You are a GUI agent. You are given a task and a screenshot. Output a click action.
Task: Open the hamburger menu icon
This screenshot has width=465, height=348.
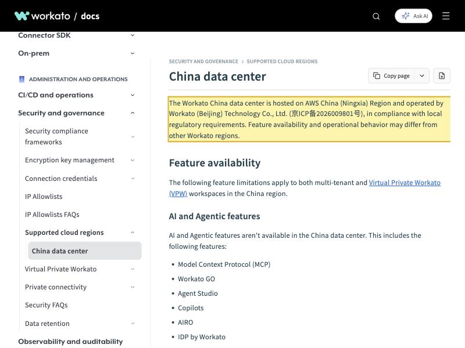point(446,16)
